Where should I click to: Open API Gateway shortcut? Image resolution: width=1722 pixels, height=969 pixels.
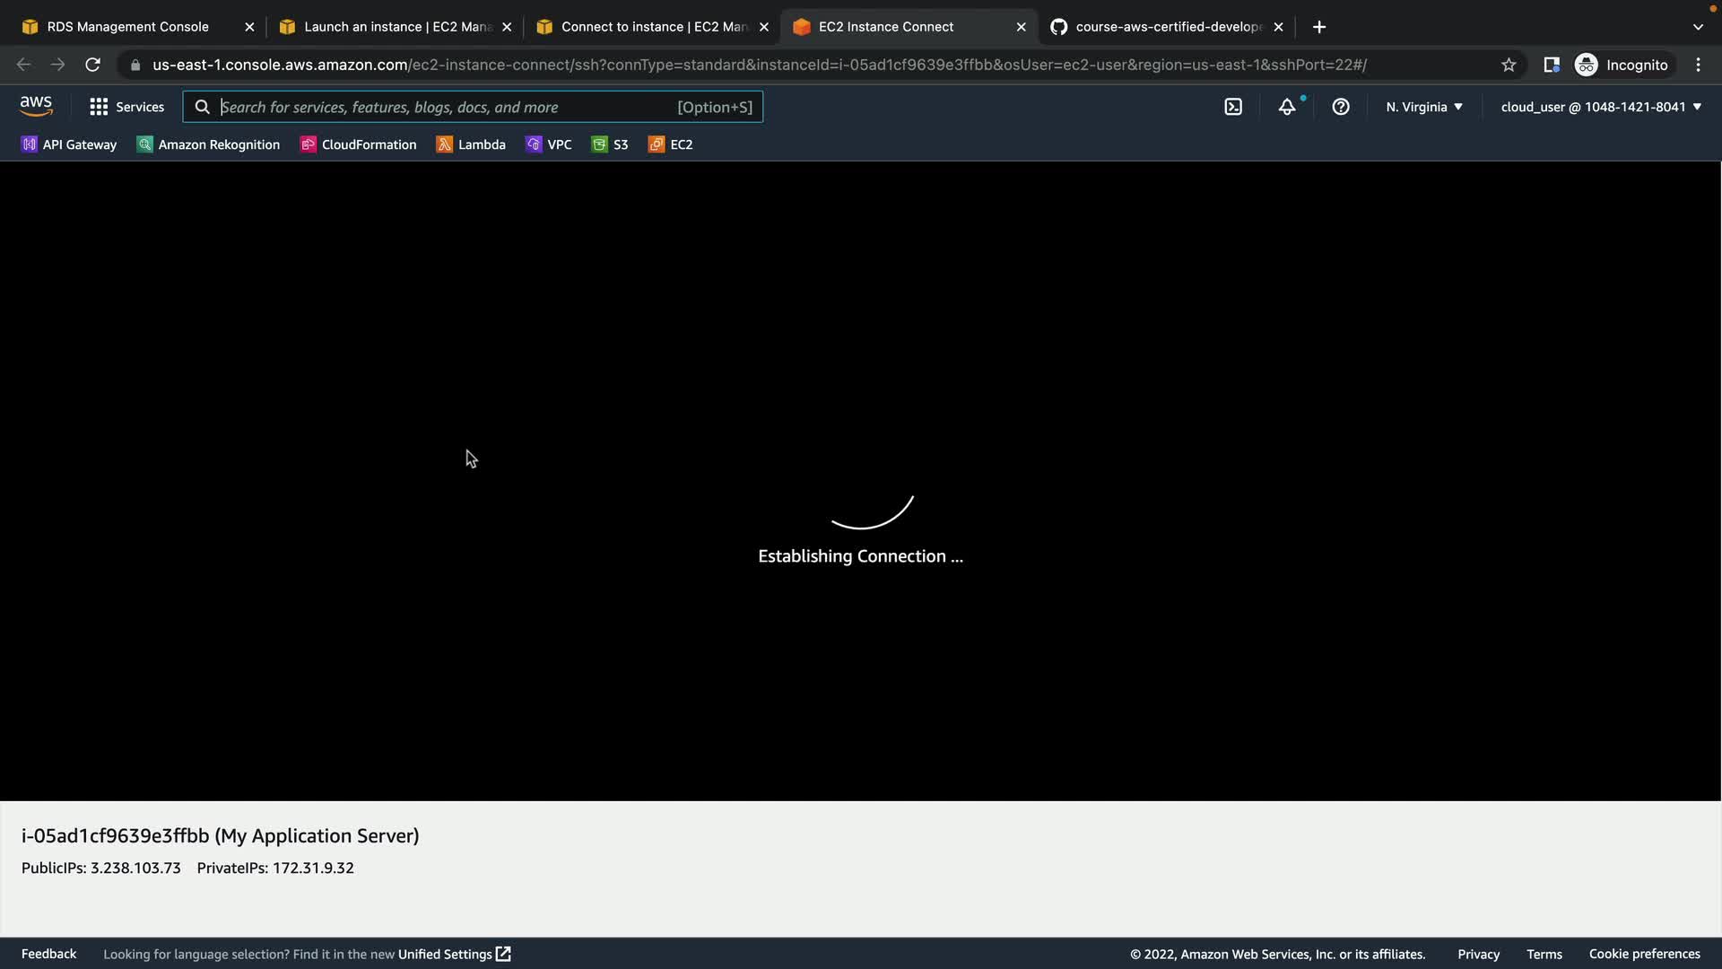point(69,144)
